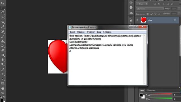This screenshot has width=181, height=102.
Task: Click the Notepad scroll up arrow
Action: point(145,36)
